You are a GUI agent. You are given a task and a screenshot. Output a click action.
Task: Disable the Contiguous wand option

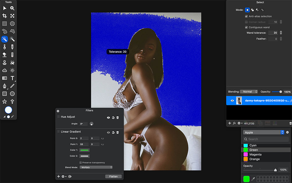point(246,27)
